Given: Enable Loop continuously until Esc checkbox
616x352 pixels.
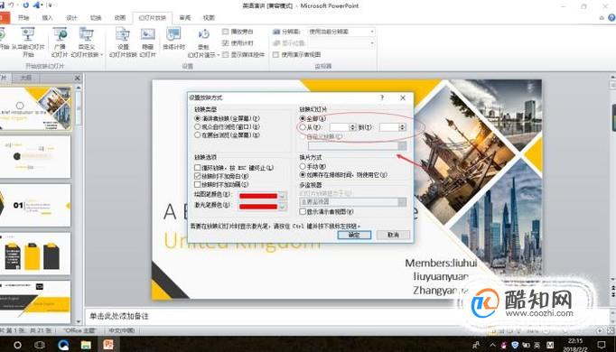Looking at the screenshot, I should [x=198, y=168].
